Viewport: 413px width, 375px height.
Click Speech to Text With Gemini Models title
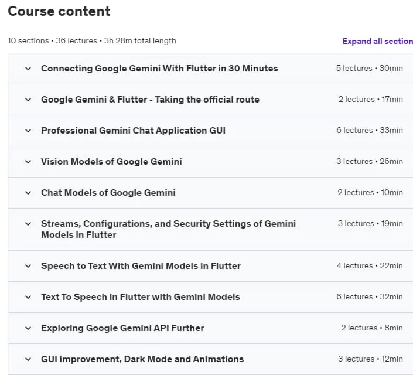coord(141,266)
